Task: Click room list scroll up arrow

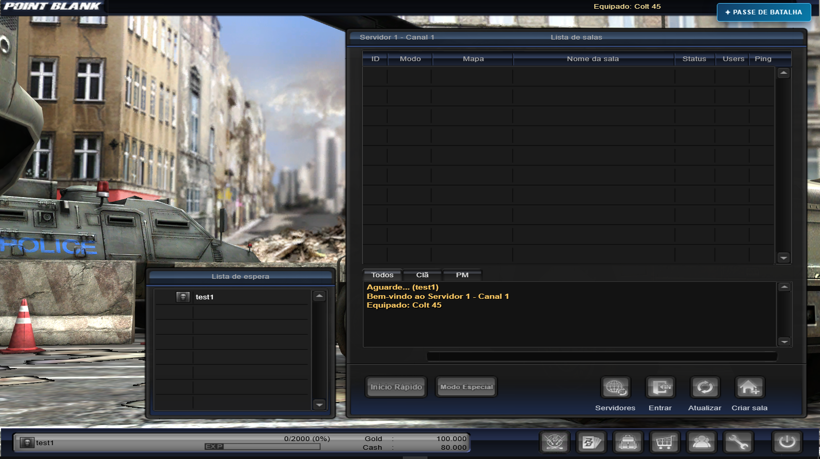Action: click(x=783, y=73)
